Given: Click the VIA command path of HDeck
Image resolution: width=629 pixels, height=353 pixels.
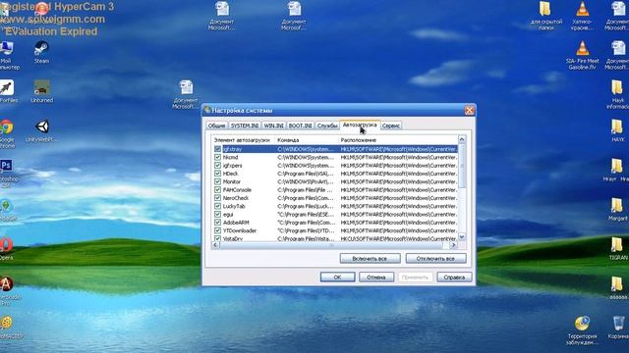Looking at the screenshot, I should click(x=306, y=174).
